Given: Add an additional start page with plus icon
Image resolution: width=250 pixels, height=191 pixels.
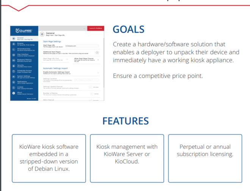Looking at the screenshot, I should click(x=97, y=52).
